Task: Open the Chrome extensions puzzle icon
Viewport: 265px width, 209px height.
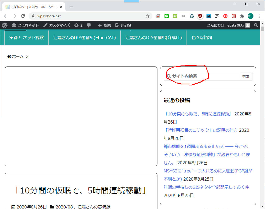Action: click(x=242, y=16)
